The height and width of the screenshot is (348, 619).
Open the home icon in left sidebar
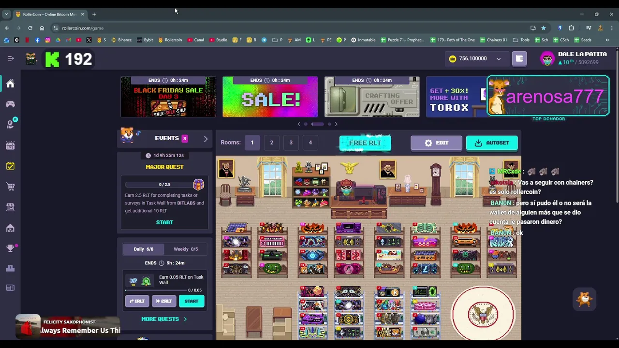pyautogui.click(x=10, y=84)
